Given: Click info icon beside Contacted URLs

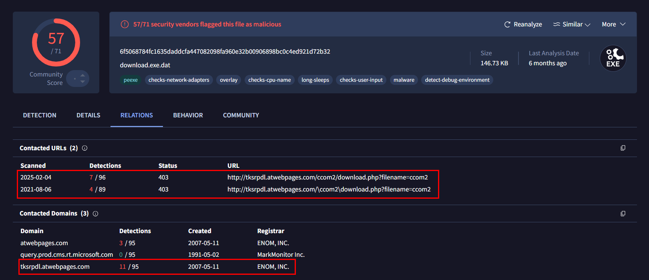Looking at the screenshot, I should 84,148.
